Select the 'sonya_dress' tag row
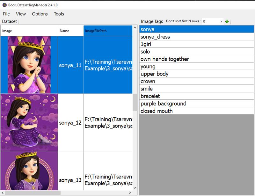Viewport: 255px width, 196px height. click(196, 37)
